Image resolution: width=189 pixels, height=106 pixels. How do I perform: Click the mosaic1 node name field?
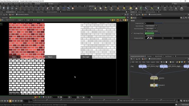coord(158,18)
